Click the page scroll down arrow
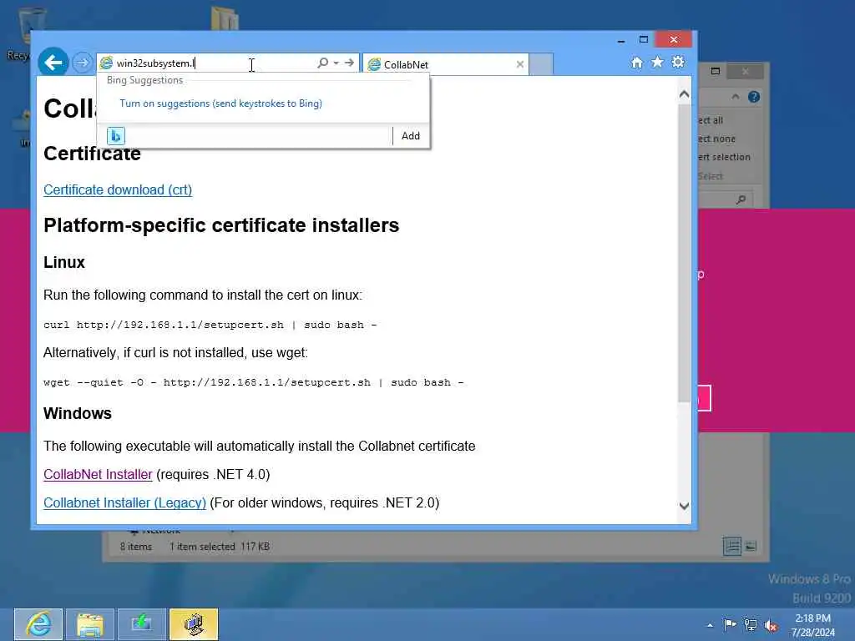 pyautogui.click(x=685, y=506)
